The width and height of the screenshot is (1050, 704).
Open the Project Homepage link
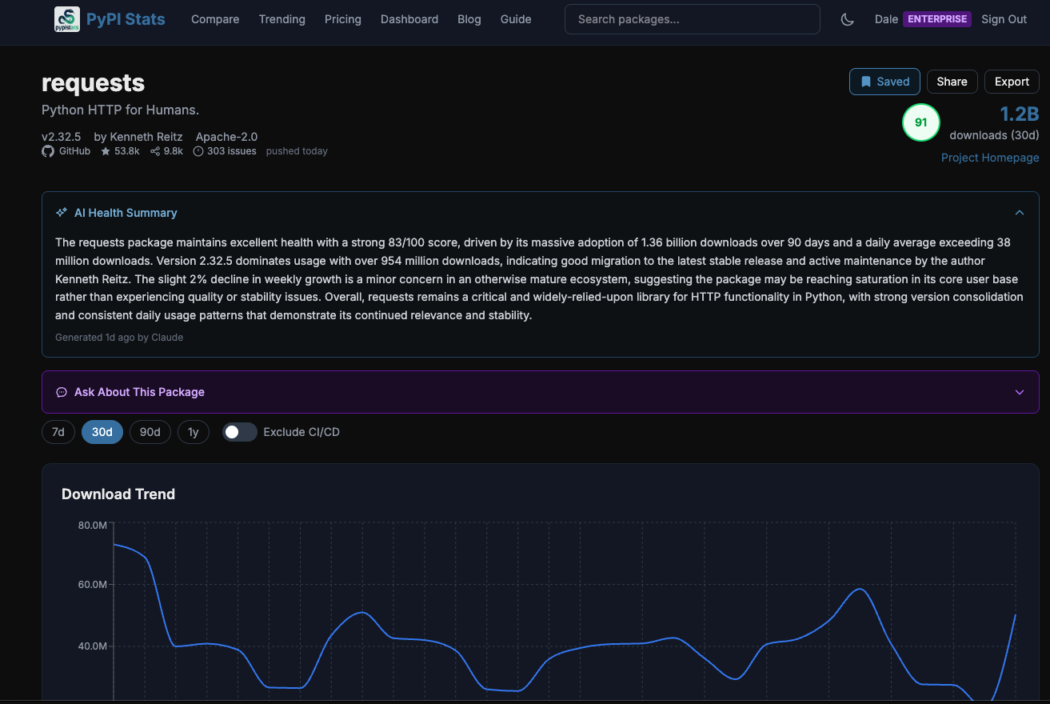click(990, 158)
